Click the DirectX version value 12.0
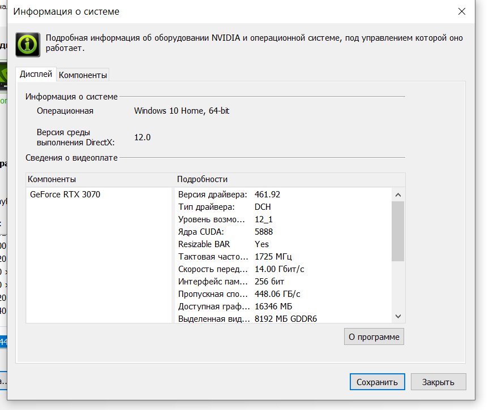Image resolution: width=489 pixels, height=410 pixels. click(142, 137)
